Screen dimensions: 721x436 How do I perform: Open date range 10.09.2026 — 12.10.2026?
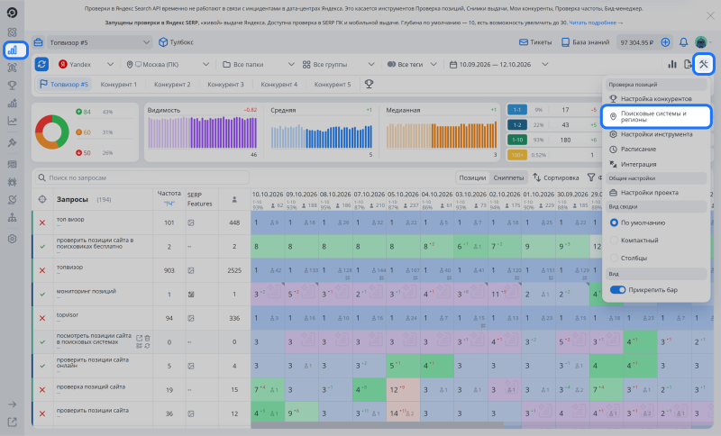click(498, 64)
